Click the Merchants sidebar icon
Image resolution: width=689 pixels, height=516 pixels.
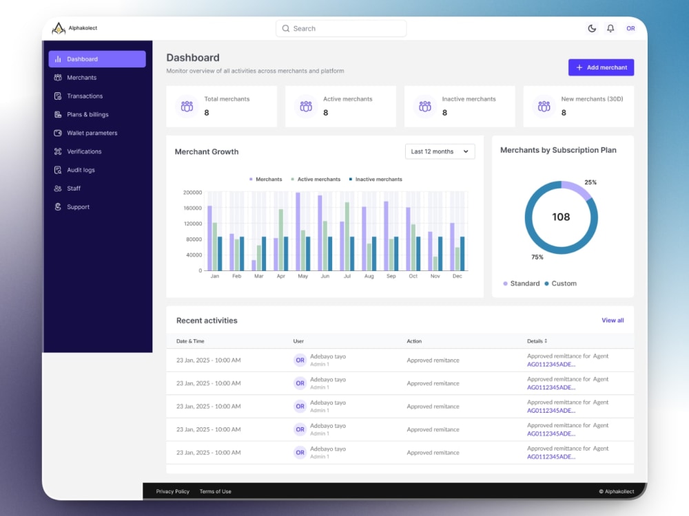tap(58, 78)
